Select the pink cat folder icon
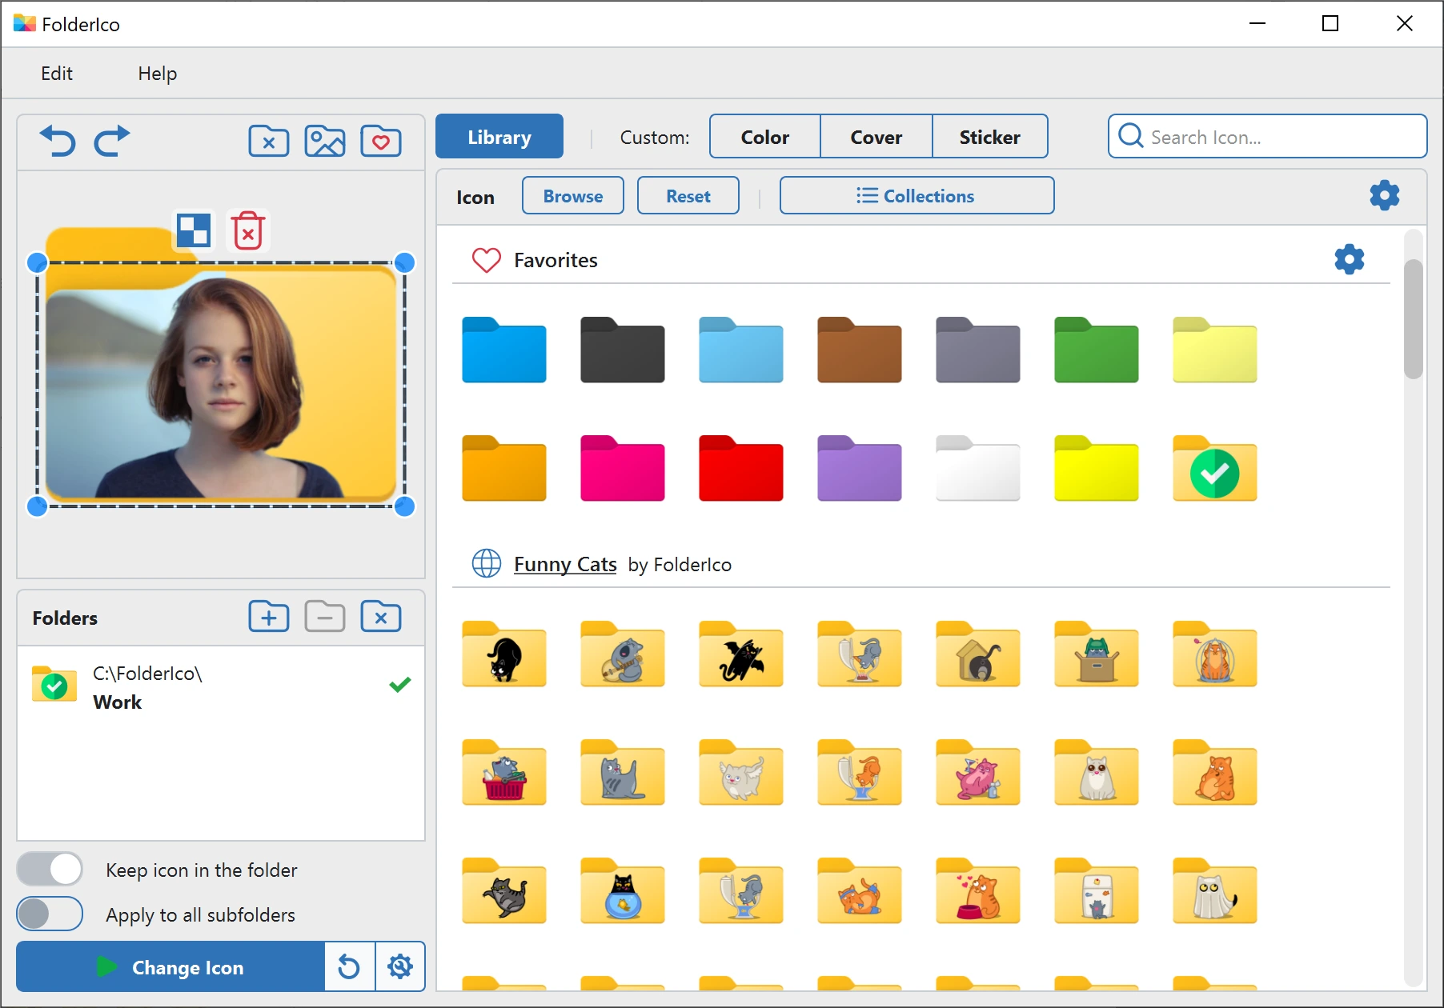This screenshot has height=1008, width=1444. [x=978, y=773]
